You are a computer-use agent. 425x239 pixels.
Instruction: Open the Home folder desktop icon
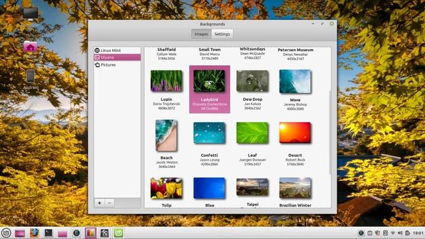pos(31,47)
